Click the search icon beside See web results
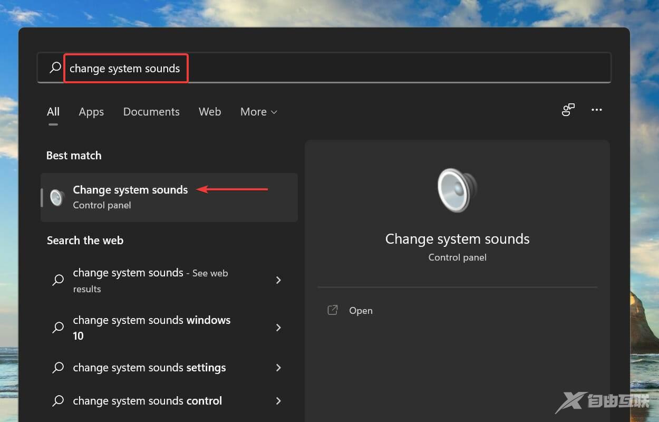This screenshot has height=422, width=659. tap(58, 280)
